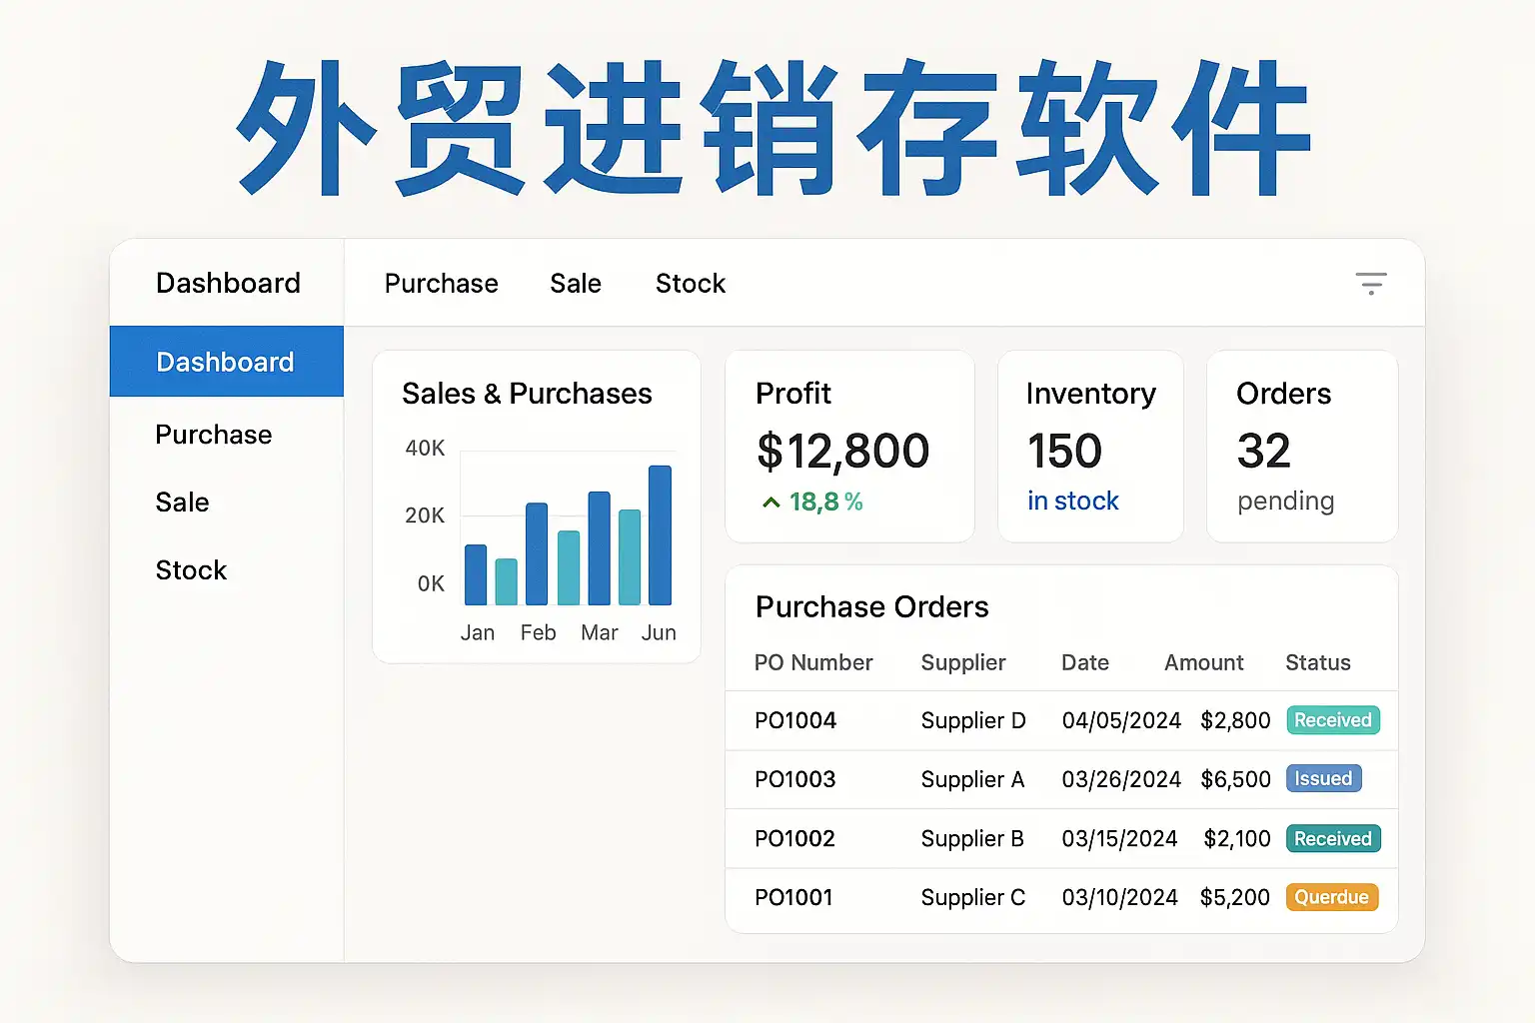1535x1023 pixels.
Task: Click the green profit up-arrow indicator
Action: (x=770, y=503)
